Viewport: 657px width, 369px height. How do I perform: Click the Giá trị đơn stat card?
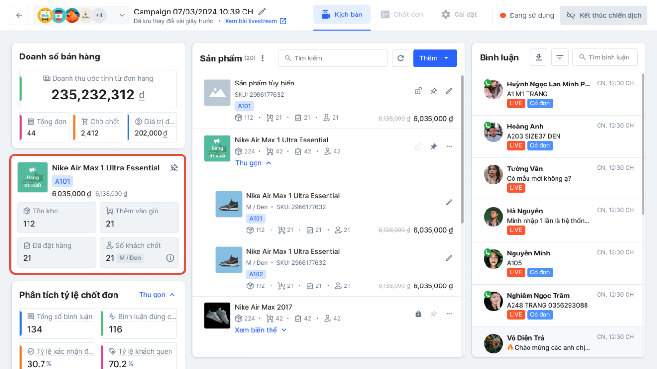(152, 128)
